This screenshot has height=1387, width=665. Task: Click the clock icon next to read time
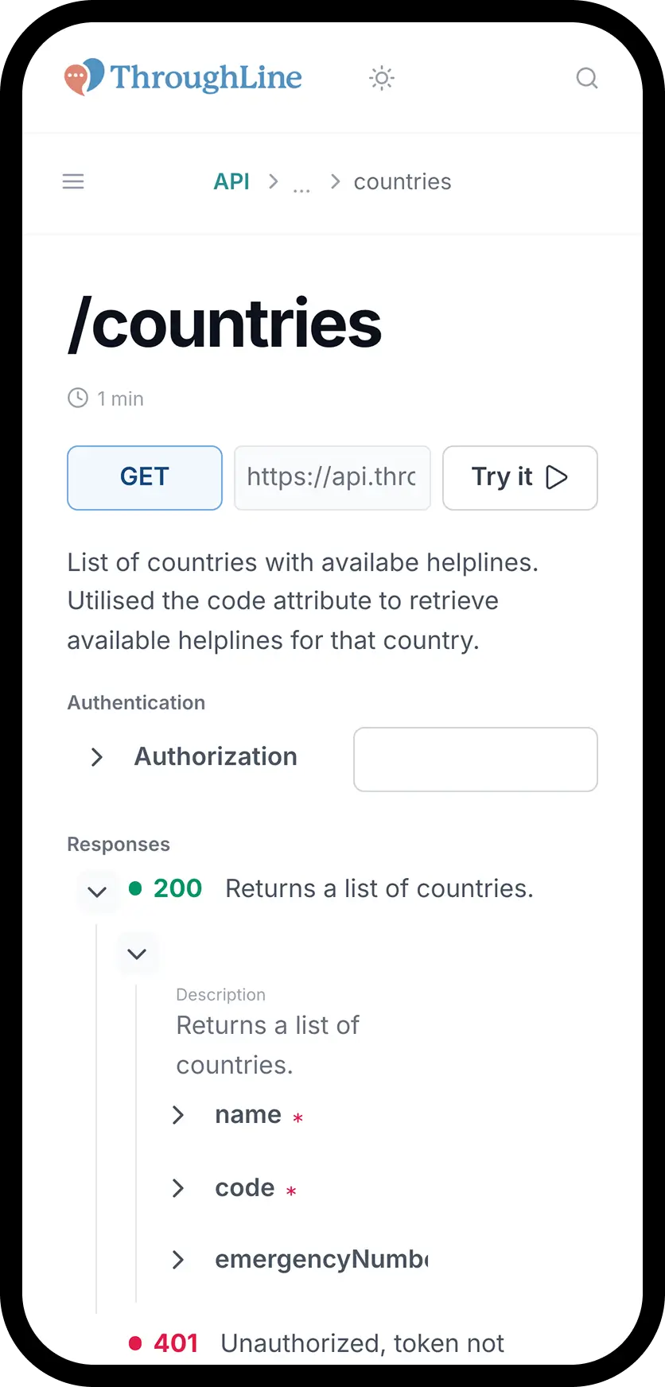pos(77,398)
